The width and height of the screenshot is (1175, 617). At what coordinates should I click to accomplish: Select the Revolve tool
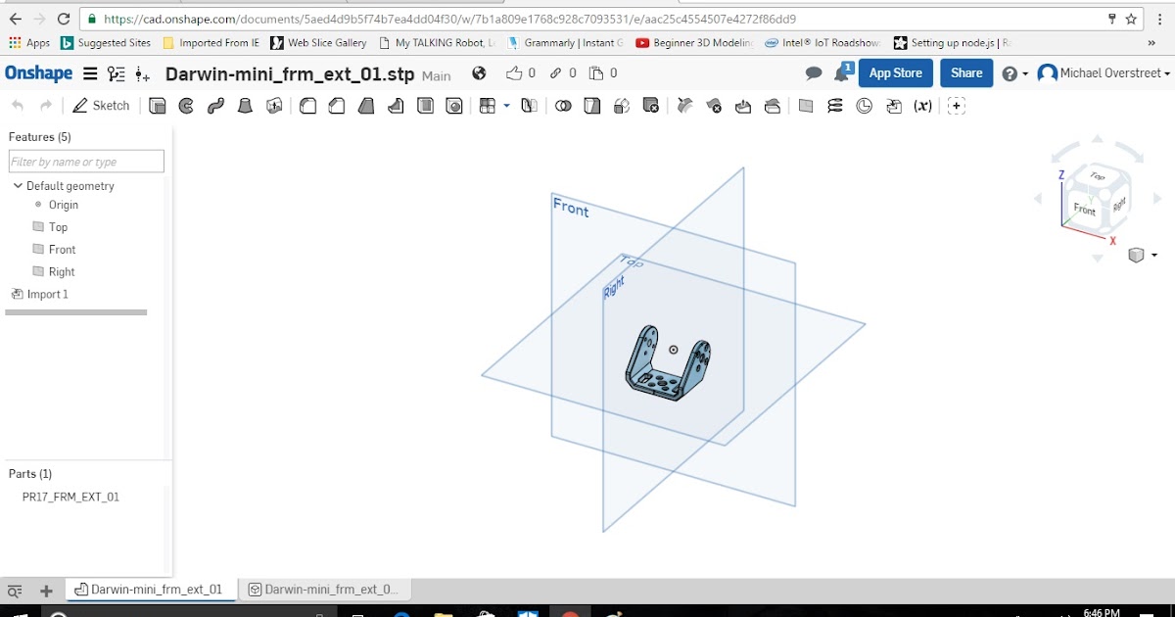186,105
